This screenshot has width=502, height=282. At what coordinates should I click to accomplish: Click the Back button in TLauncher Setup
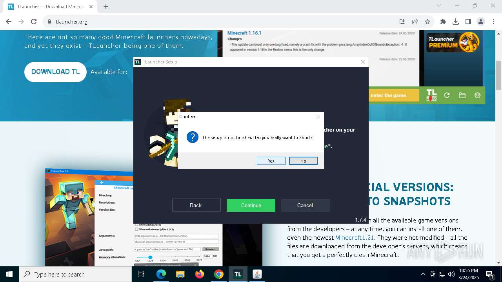[x=196, y=205]
